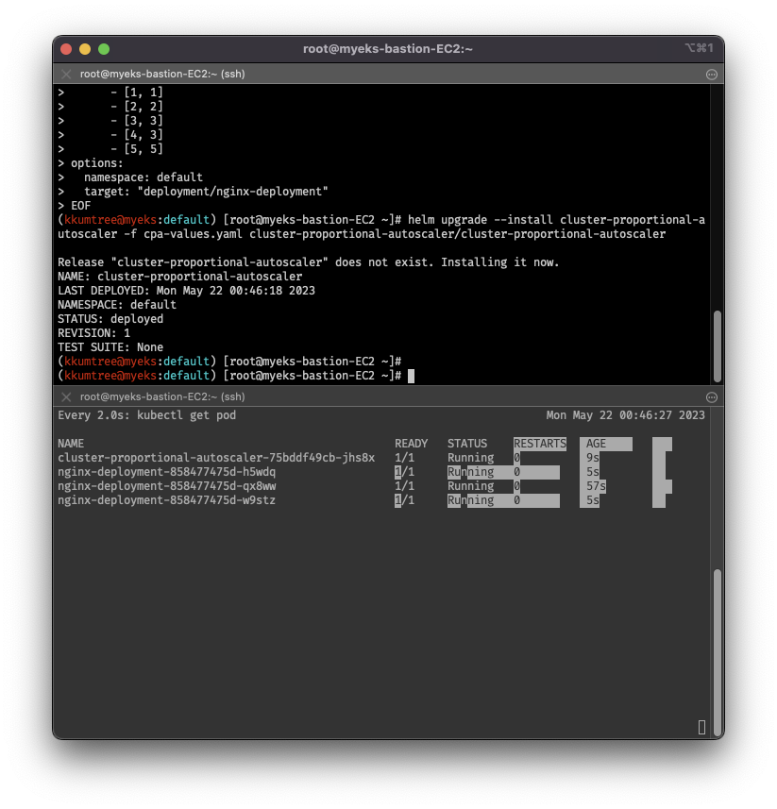Click the green zoom window button
The width and height of the screenshot is (777, 809).
tap(104, 49)
